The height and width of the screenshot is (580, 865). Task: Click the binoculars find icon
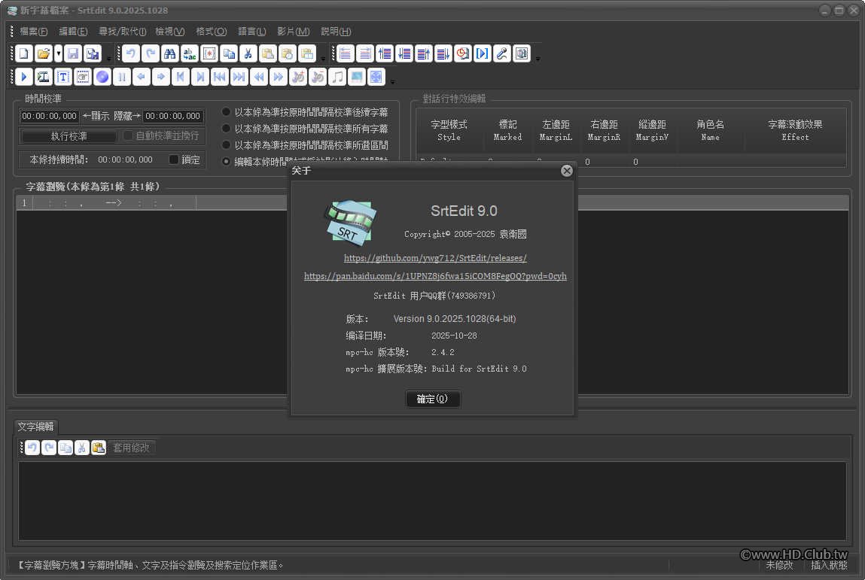tap(170, 53)
